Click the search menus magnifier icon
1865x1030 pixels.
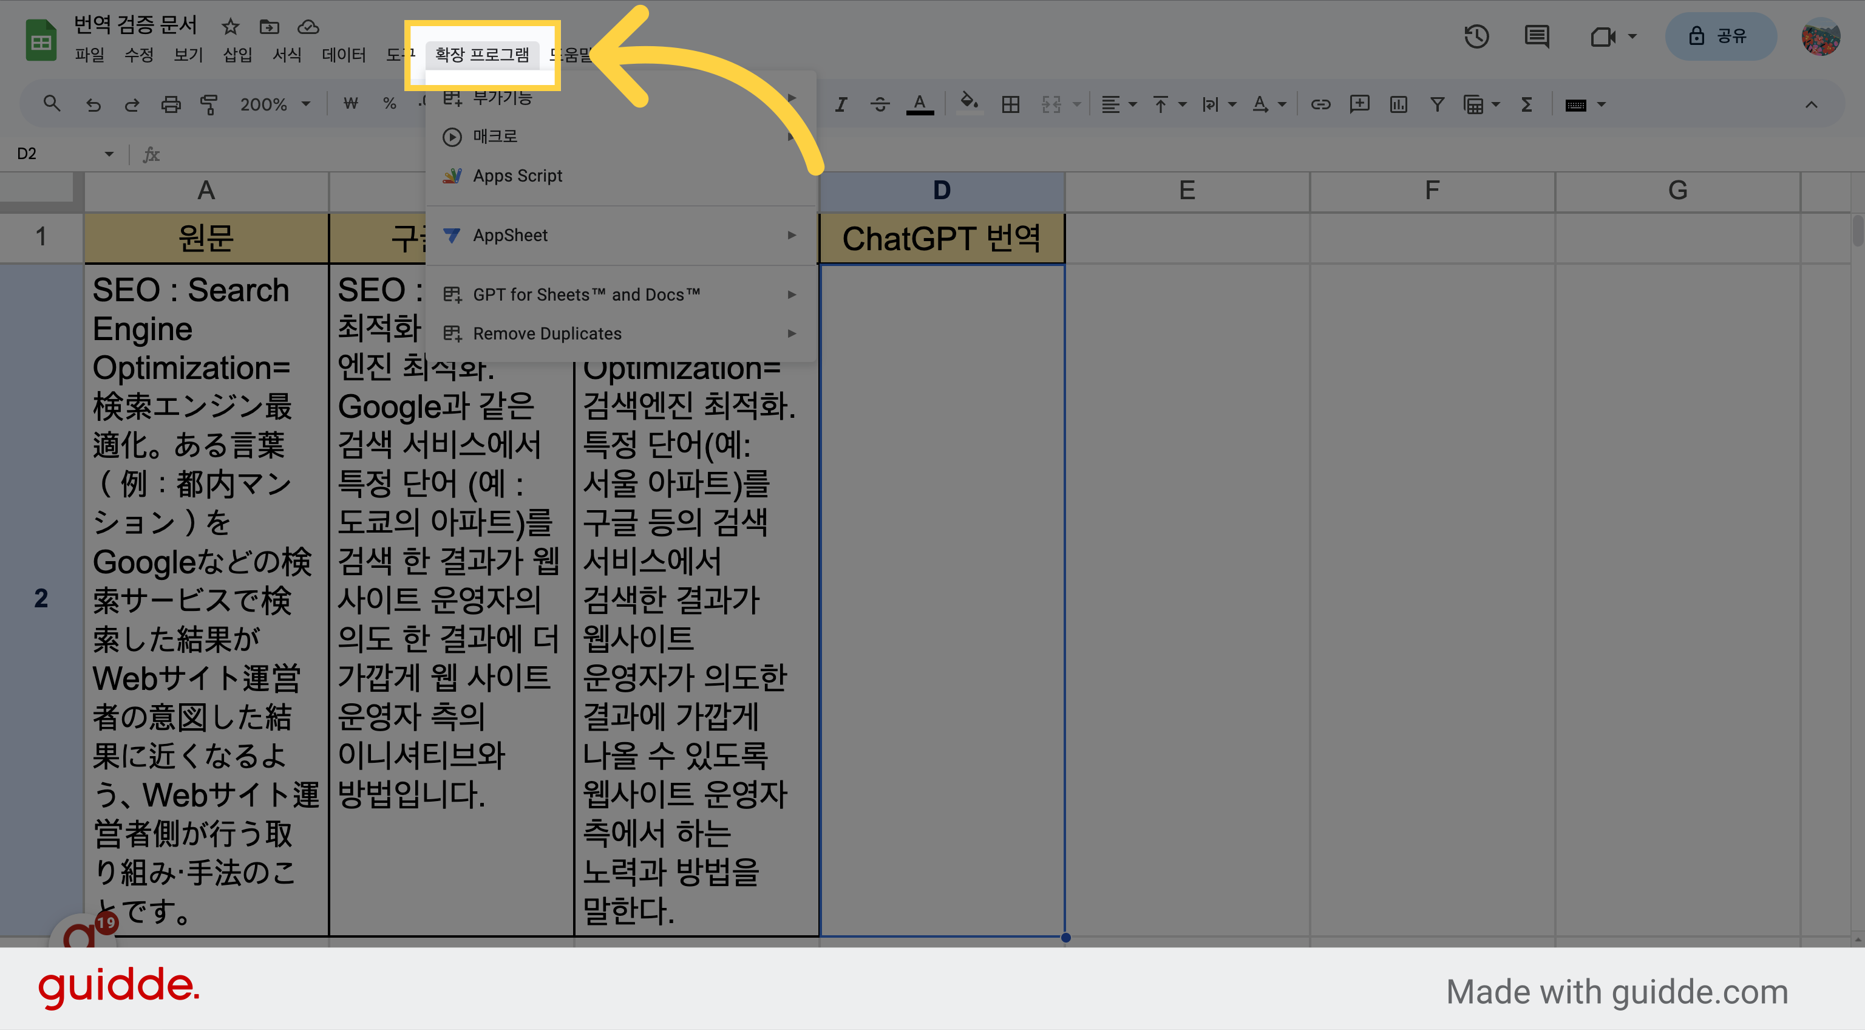coord(52,104)
